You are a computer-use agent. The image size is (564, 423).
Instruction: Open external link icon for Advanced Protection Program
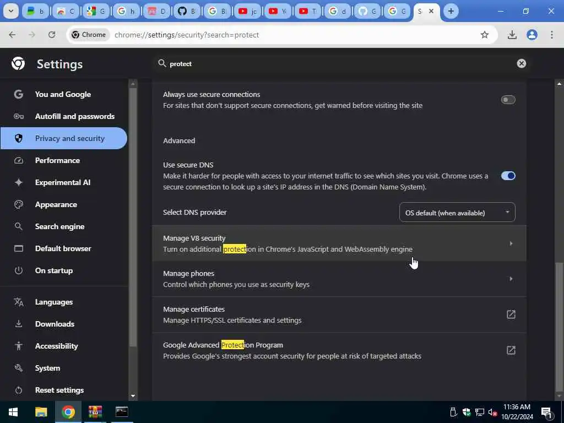[x=511, y=350]
